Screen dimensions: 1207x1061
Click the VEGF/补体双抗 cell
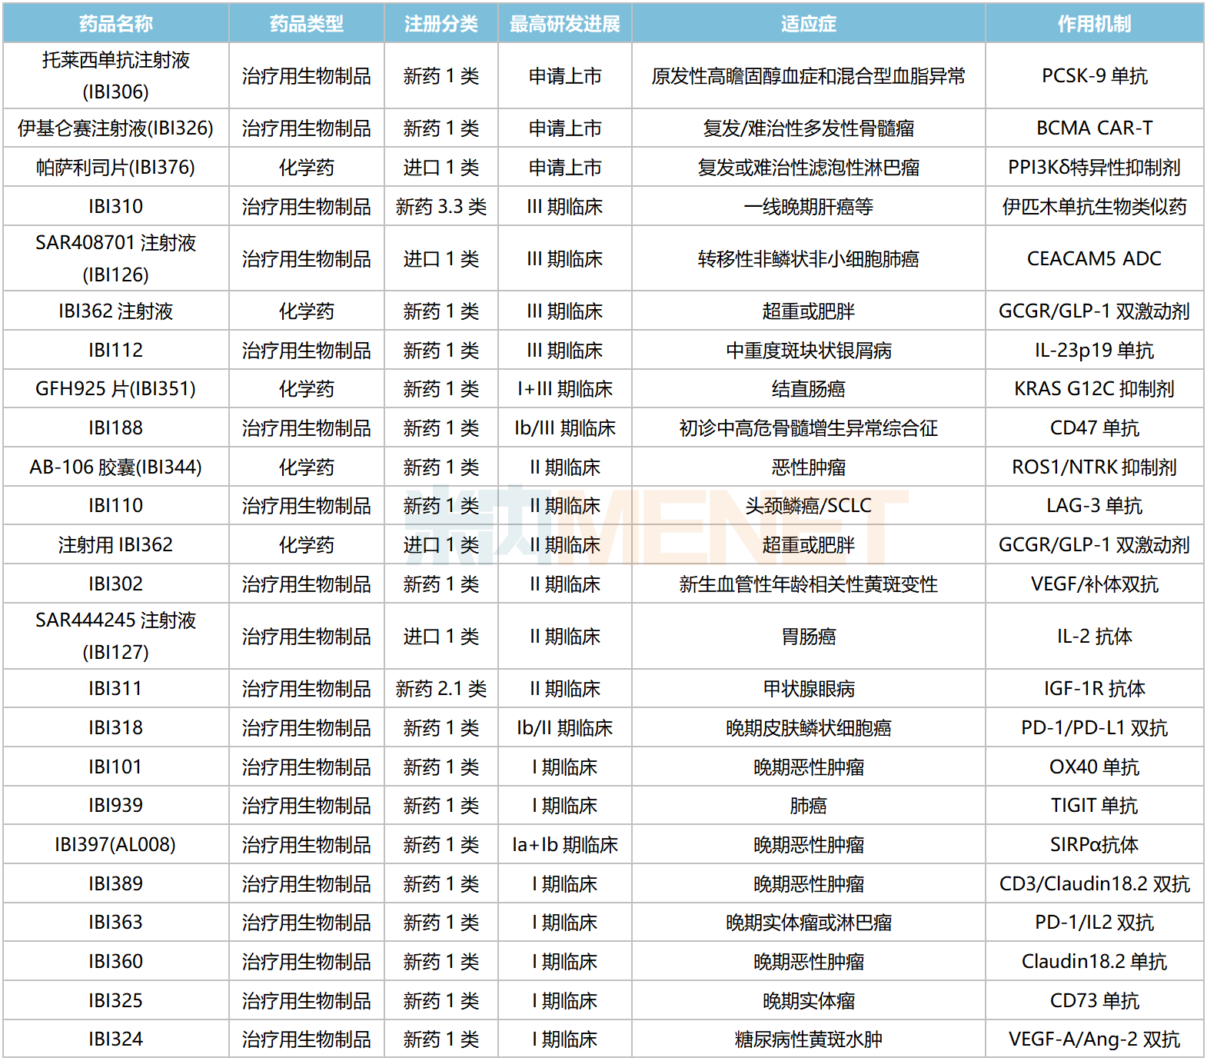(1095, 584)
